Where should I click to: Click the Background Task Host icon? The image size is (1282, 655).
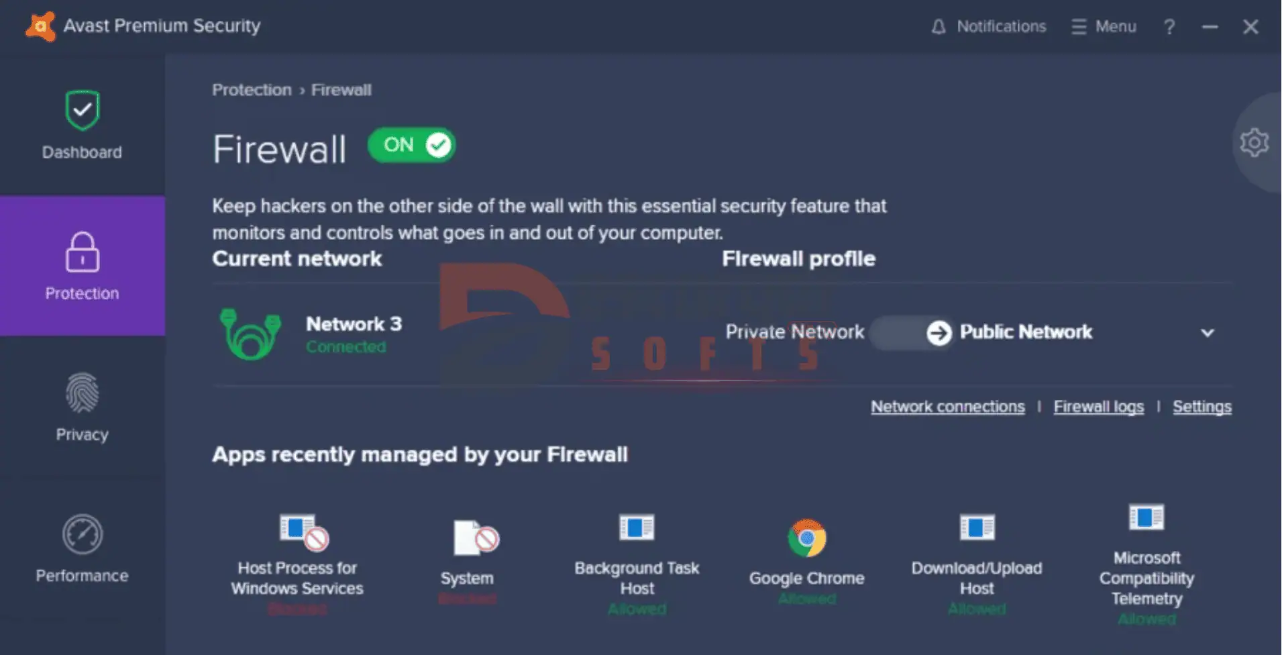(x=637, y=527)
